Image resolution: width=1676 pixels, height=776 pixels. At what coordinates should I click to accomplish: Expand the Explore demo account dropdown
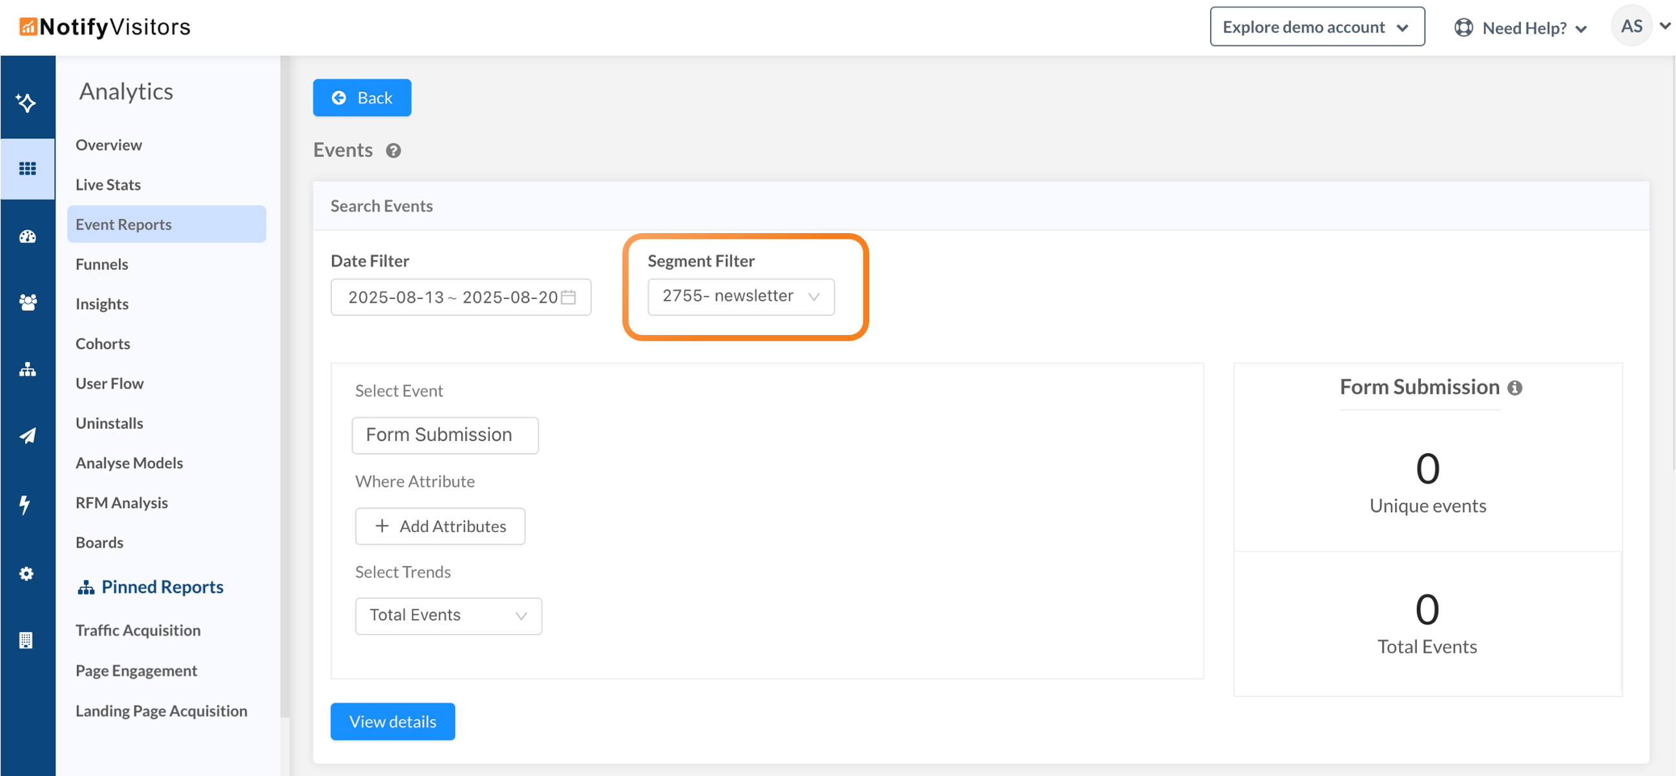1316,27
